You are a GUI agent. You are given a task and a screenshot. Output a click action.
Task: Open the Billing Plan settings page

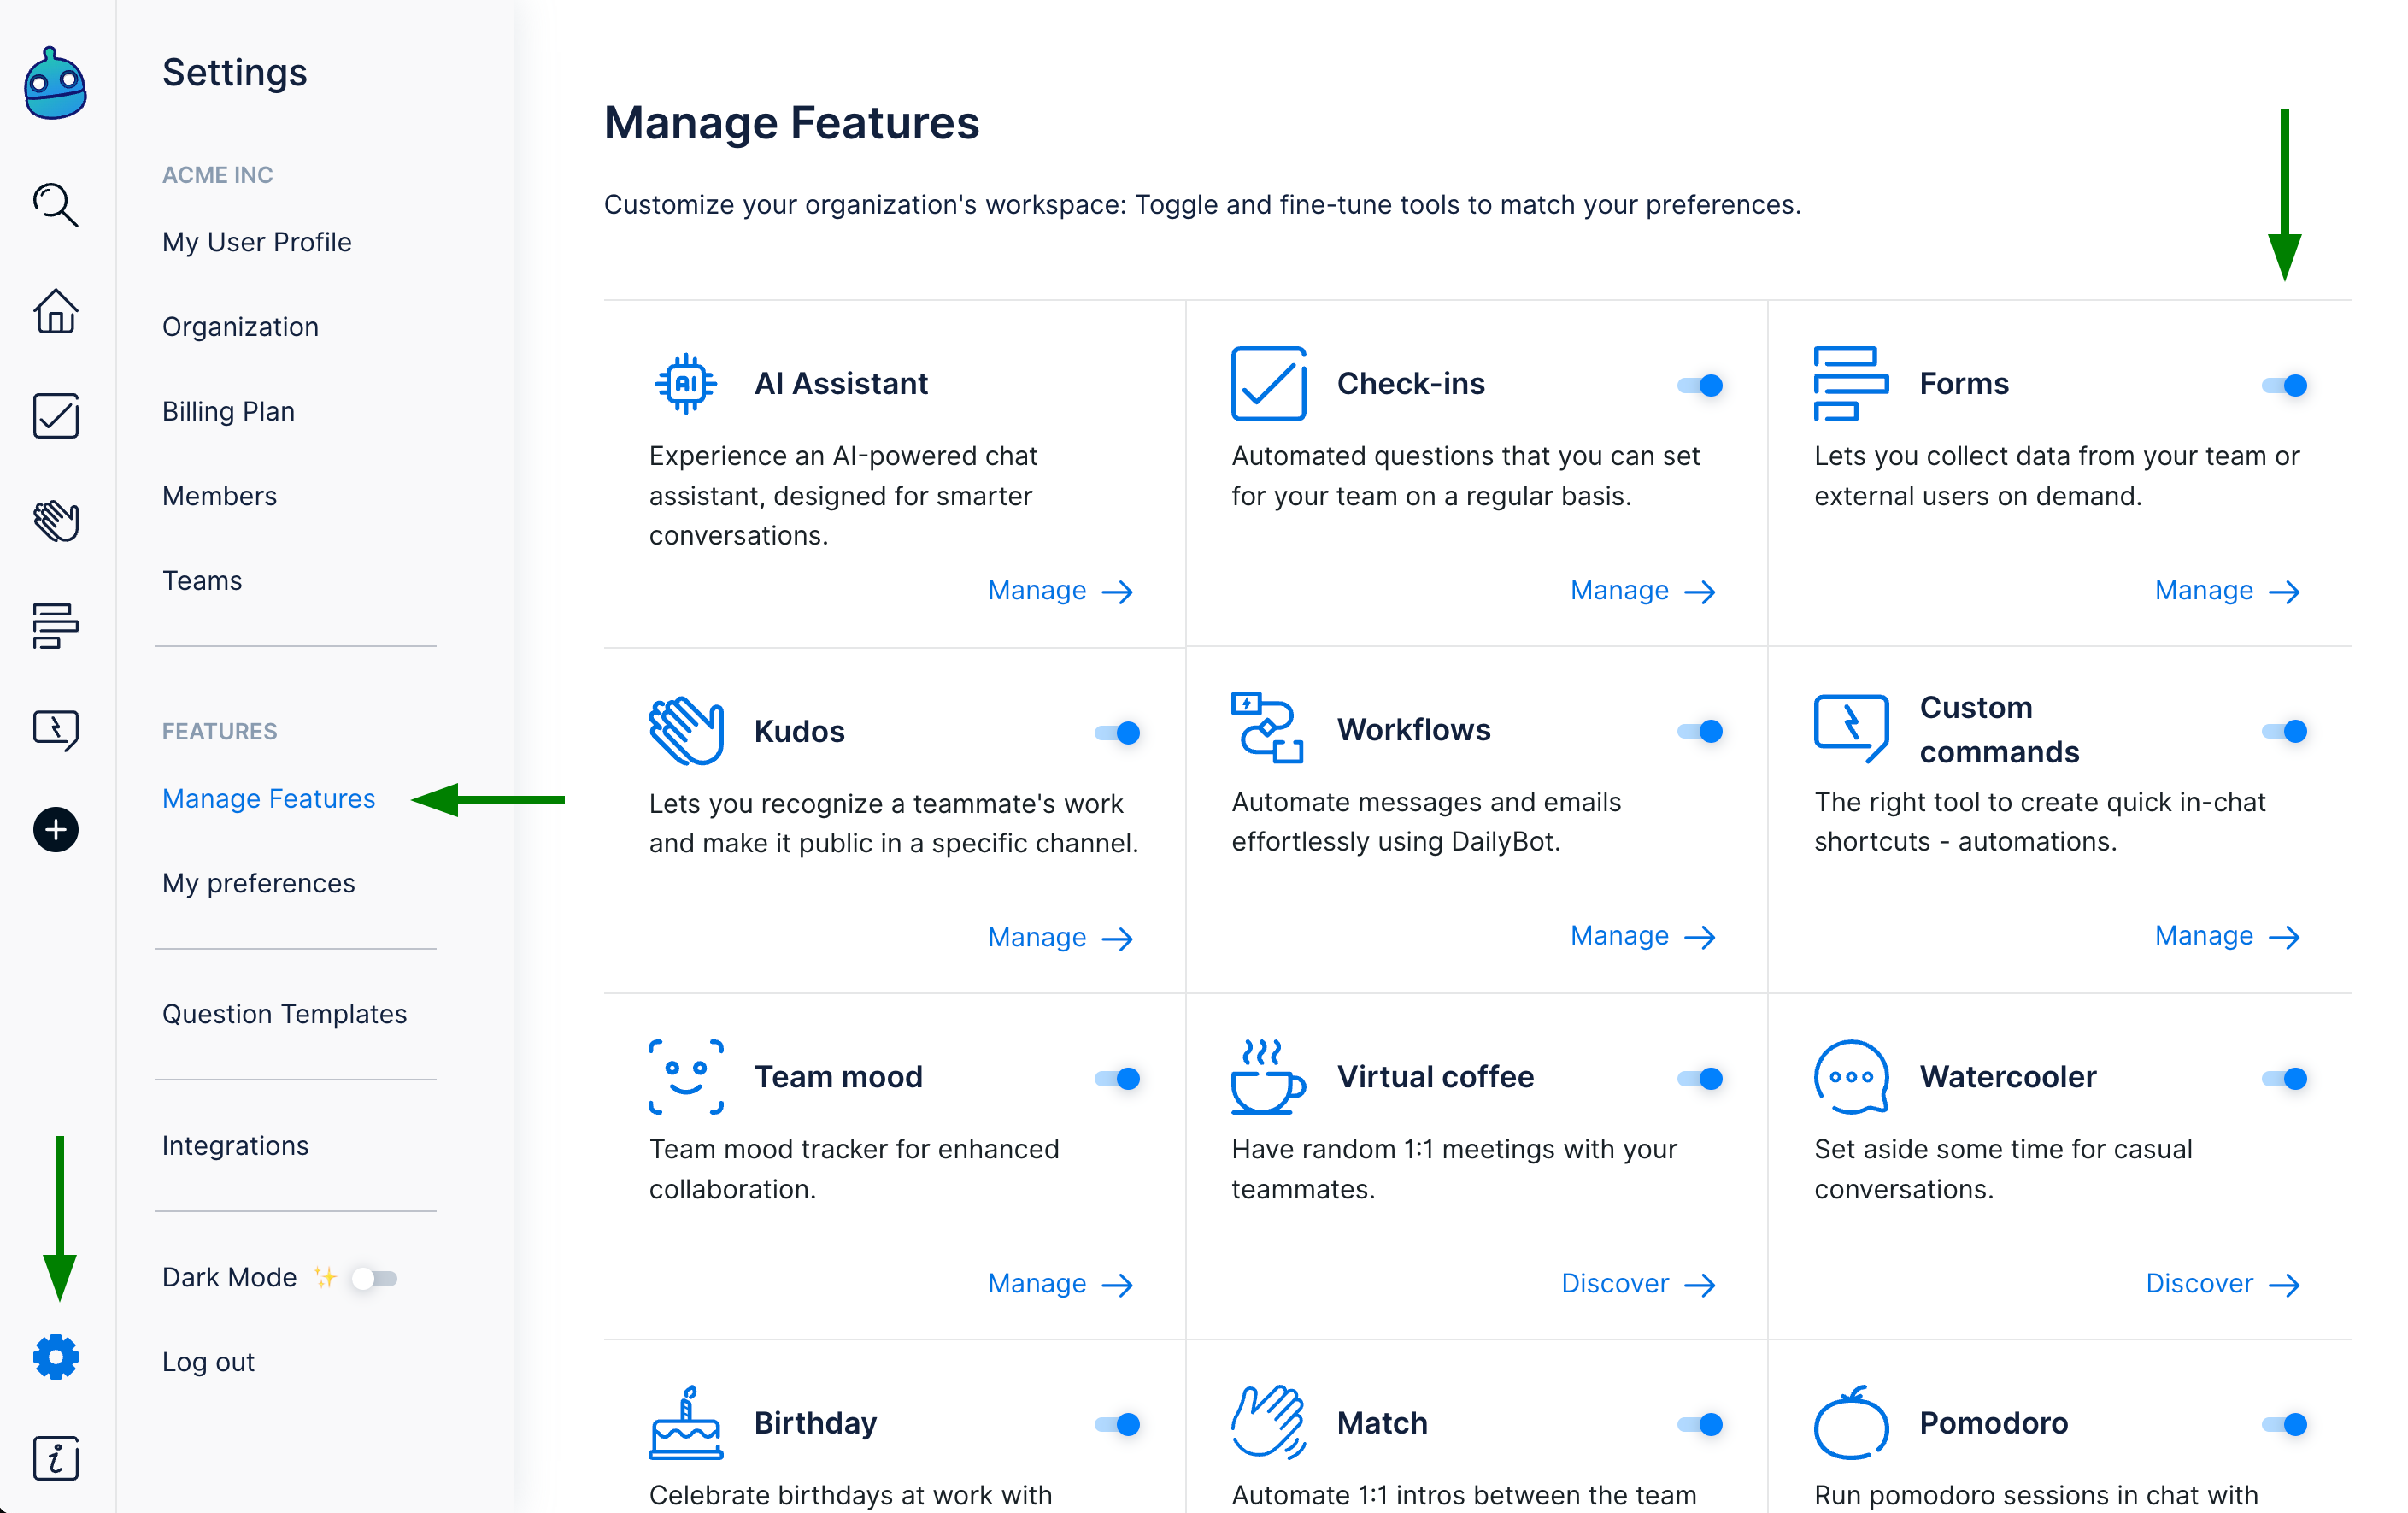[228, 411]
